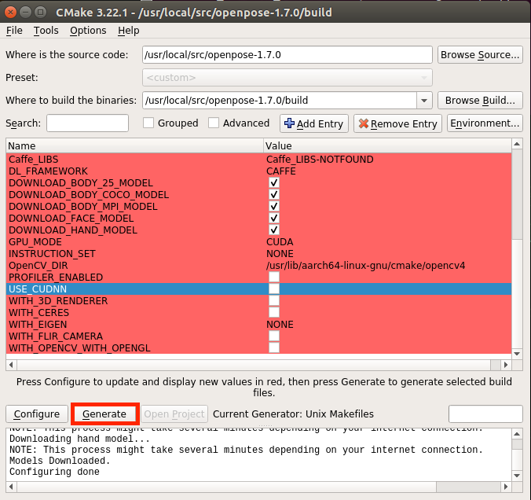
Task: Uncheck DOWNLOAD_HAND_MODEL checkbox
Action: [274, 230]
